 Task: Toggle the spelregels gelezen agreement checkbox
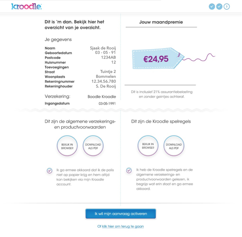click(129, 170)
